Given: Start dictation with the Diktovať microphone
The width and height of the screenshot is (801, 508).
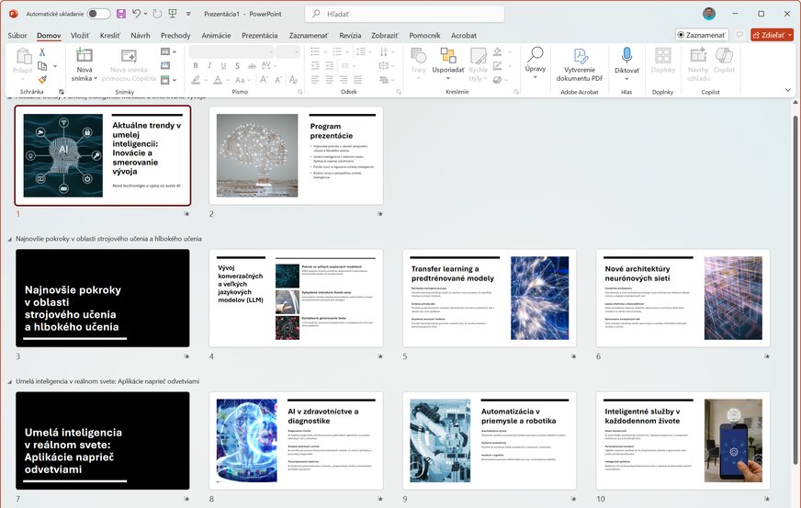Looking at the screenshot, I should (627, 55).
